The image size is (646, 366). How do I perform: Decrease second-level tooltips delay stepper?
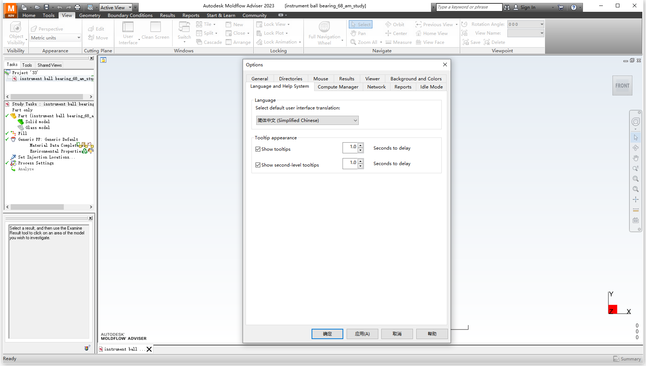(x=361, y=166)
